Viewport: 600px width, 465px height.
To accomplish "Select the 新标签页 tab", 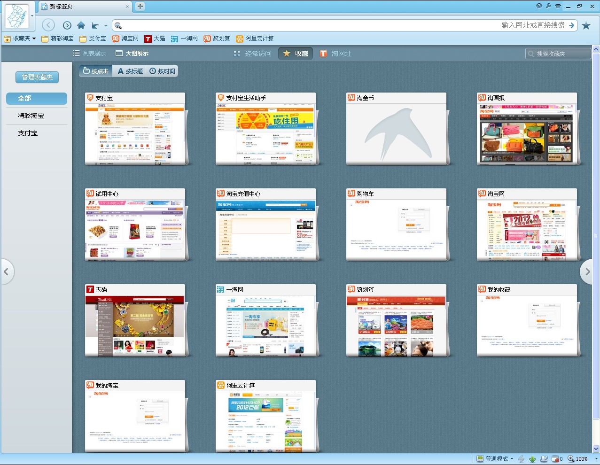I will coord(85,7).
